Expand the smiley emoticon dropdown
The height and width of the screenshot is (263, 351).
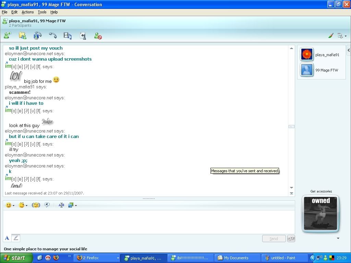coord(14,205)
